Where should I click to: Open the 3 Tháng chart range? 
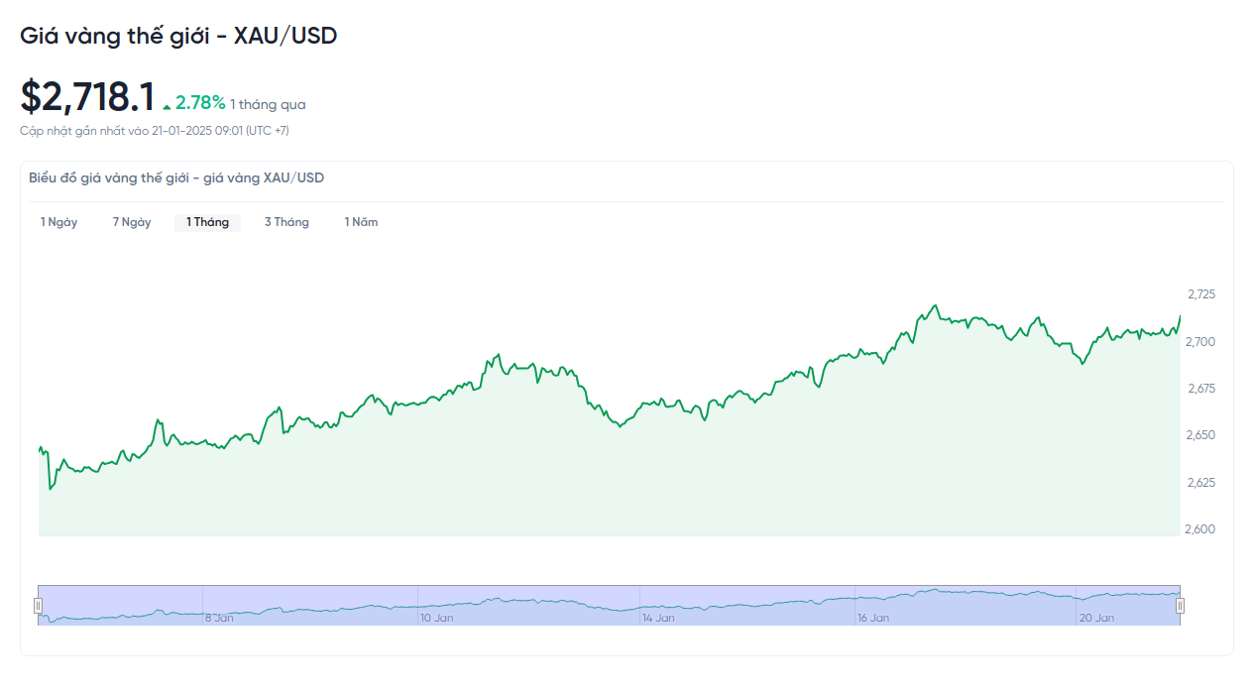point(286,222)
